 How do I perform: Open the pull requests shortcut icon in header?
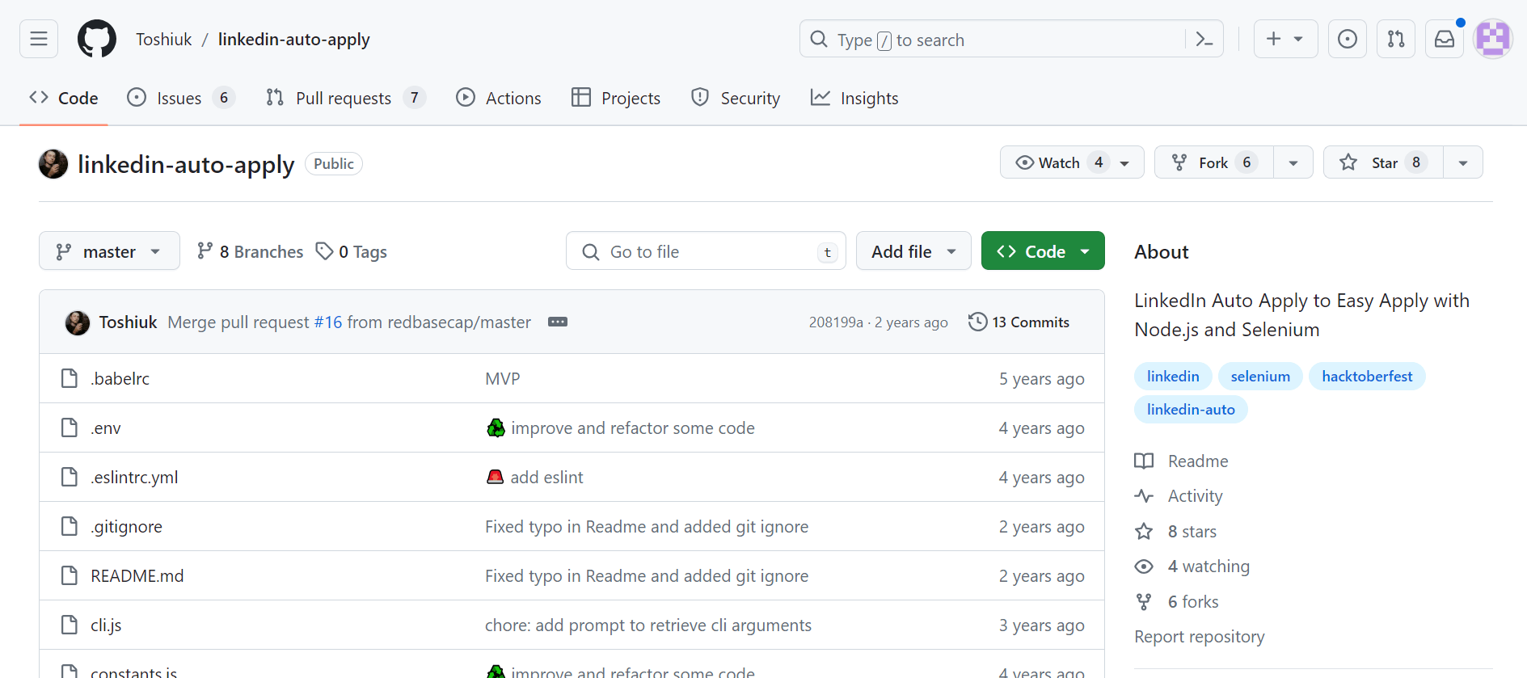click(x=1396, y=39)
